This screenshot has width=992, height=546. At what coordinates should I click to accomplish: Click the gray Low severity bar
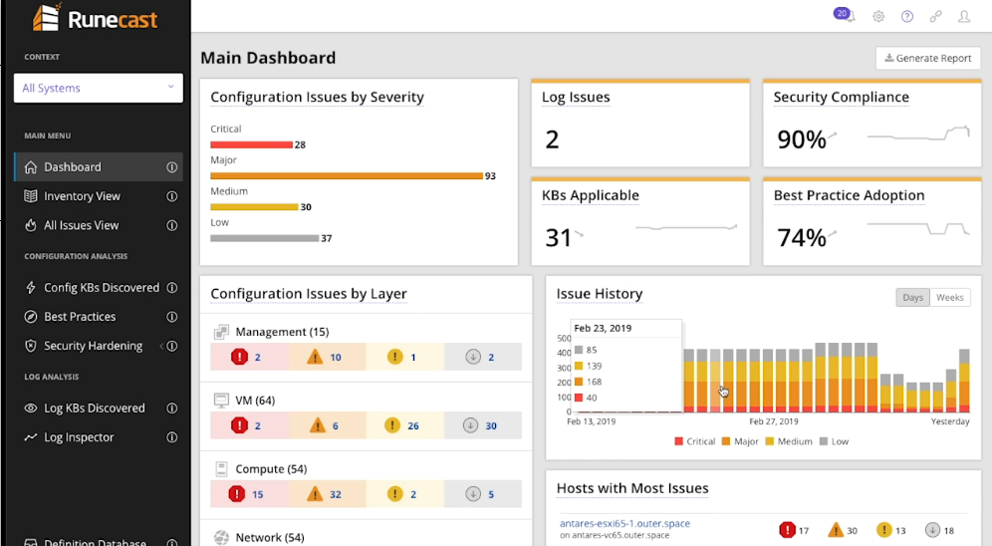265,238
